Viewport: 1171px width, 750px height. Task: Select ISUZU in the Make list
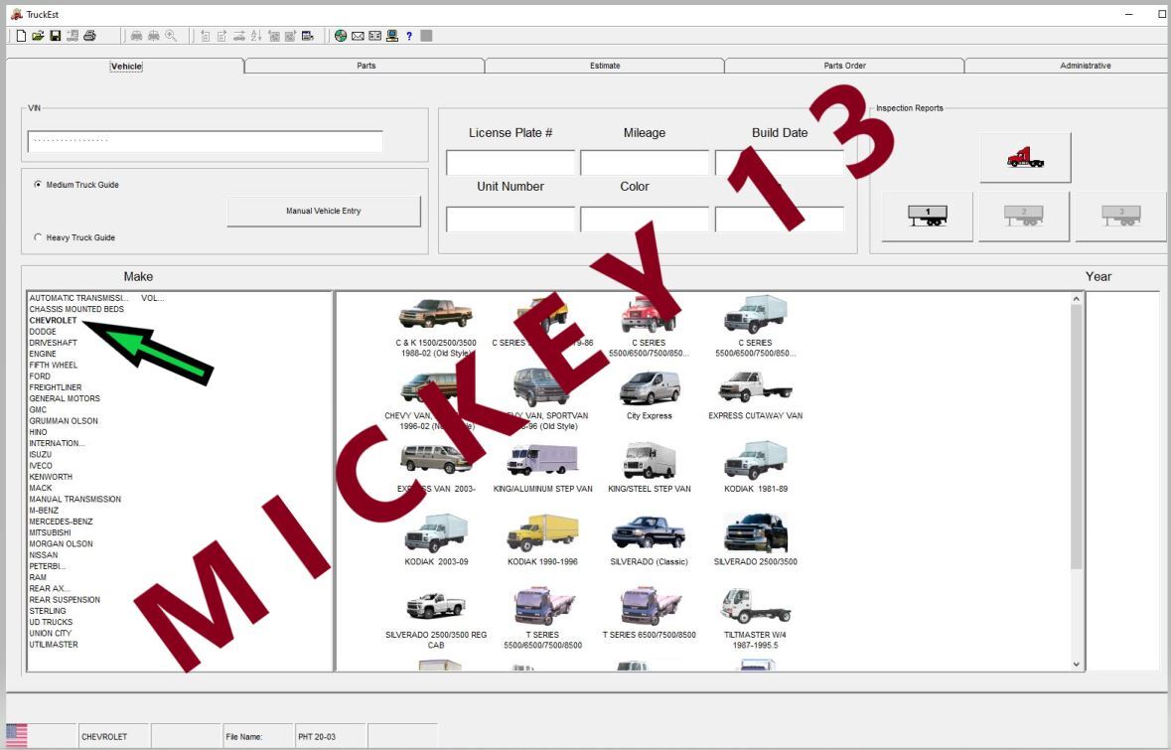pos(41,455)
